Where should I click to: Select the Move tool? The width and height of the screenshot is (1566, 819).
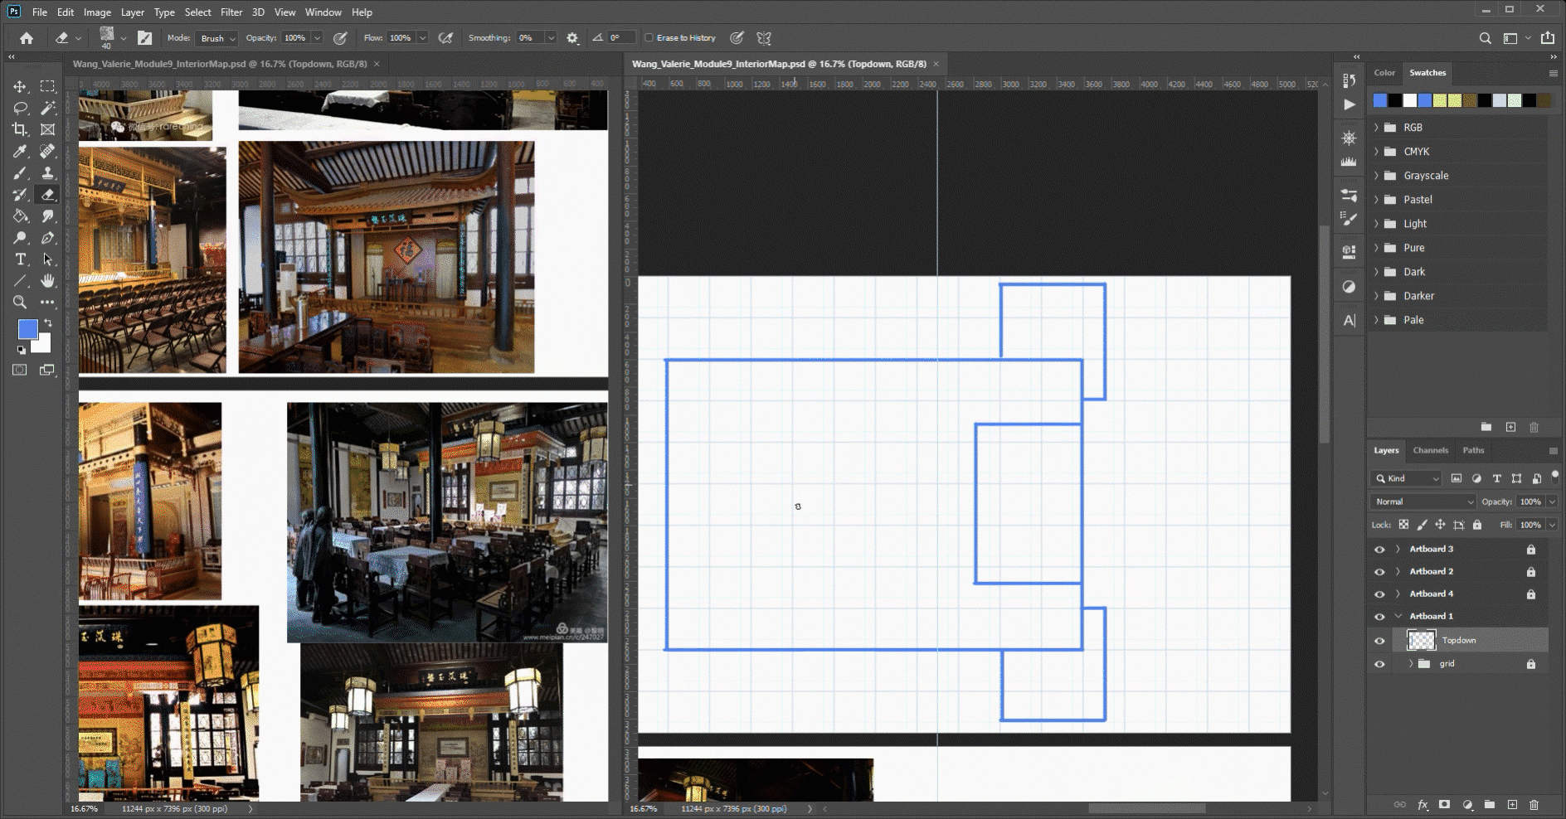pos(20,86)
